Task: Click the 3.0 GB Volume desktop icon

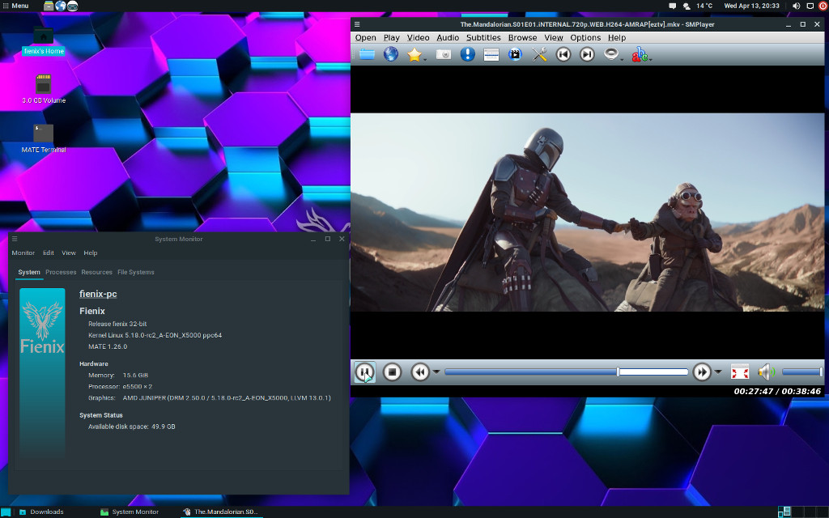Action: tap(44, 89)
